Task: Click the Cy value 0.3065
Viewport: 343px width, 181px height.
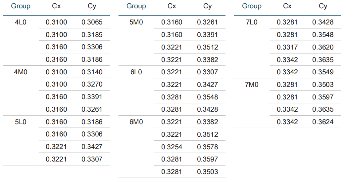Action: tap(92, 22)
